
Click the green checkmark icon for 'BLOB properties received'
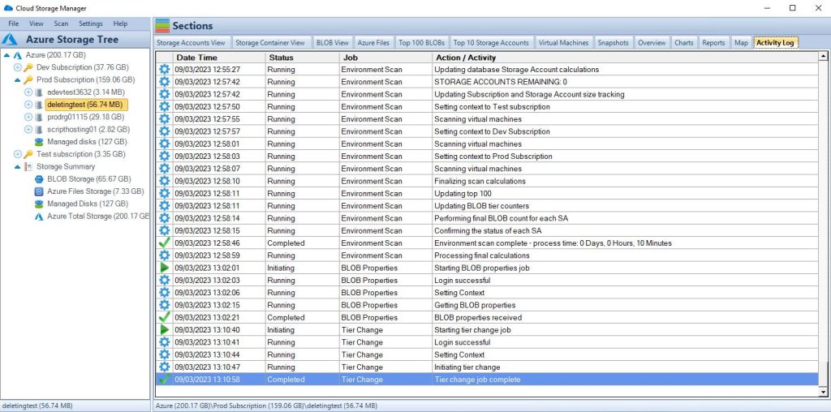point(164,317)
